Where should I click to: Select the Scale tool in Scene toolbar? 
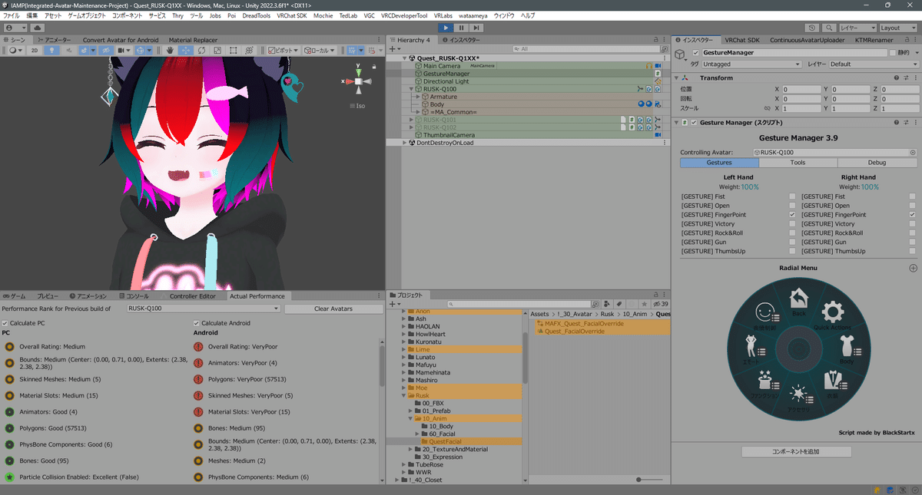coord(217,50)
